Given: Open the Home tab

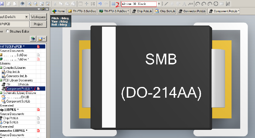Looking at the screenshot, I should 58,11.
